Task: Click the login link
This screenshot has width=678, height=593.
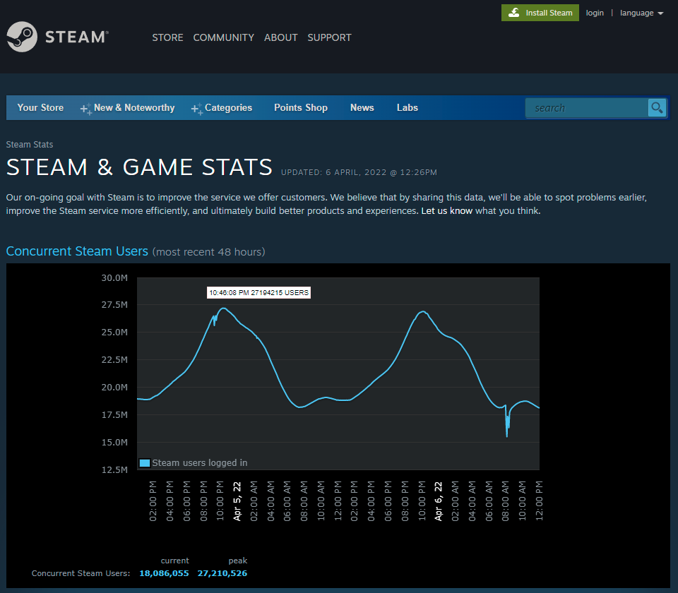Action: tap(595, 13)
